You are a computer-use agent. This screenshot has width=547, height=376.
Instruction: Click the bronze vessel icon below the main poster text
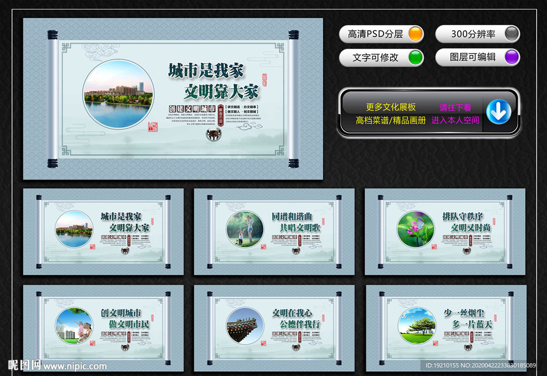point(213,134)
